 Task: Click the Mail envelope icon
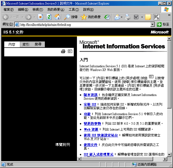(117, 17)
